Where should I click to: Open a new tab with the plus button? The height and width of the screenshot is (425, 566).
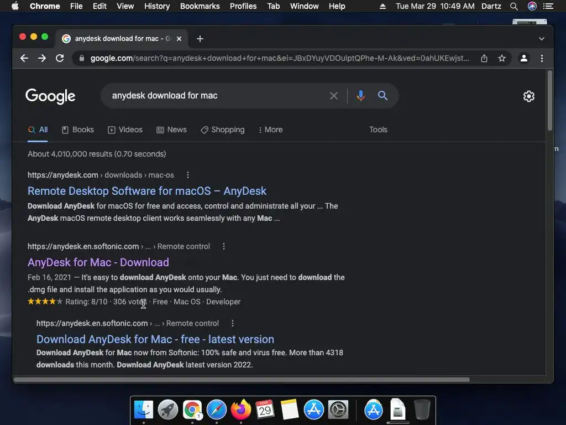200,39
